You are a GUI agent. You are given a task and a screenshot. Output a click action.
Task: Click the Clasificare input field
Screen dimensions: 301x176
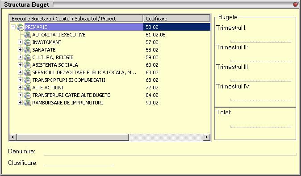(x=79, y=163)
